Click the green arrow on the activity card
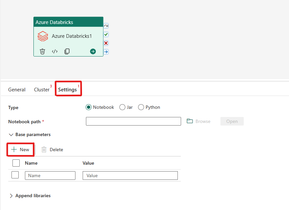Image resolution: width=289 pixels, height=210 pixels. 93,51
